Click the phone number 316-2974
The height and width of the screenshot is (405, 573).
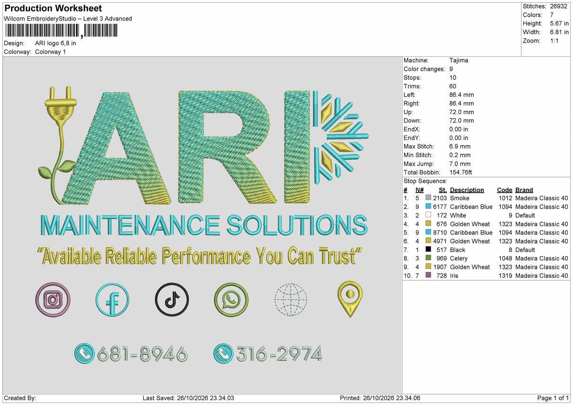[x=279, y=354]
